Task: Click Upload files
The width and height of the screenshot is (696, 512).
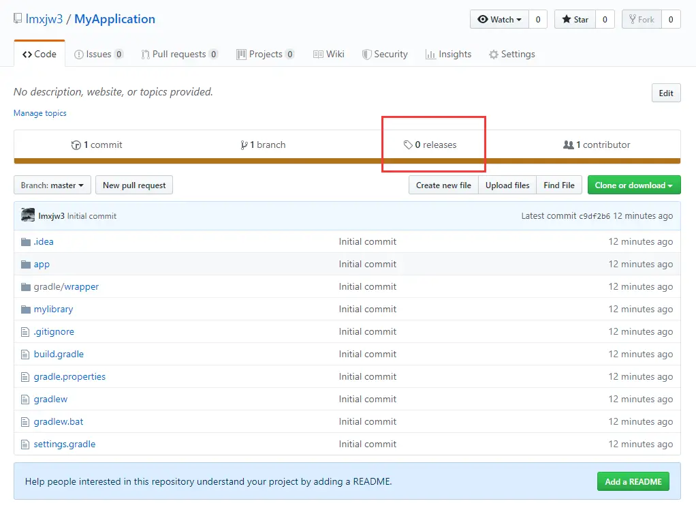Action: coord(507,185)
